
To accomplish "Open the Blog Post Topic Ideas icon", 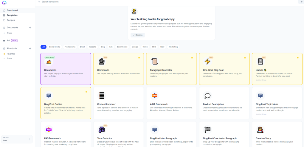I will pos(260,96).
